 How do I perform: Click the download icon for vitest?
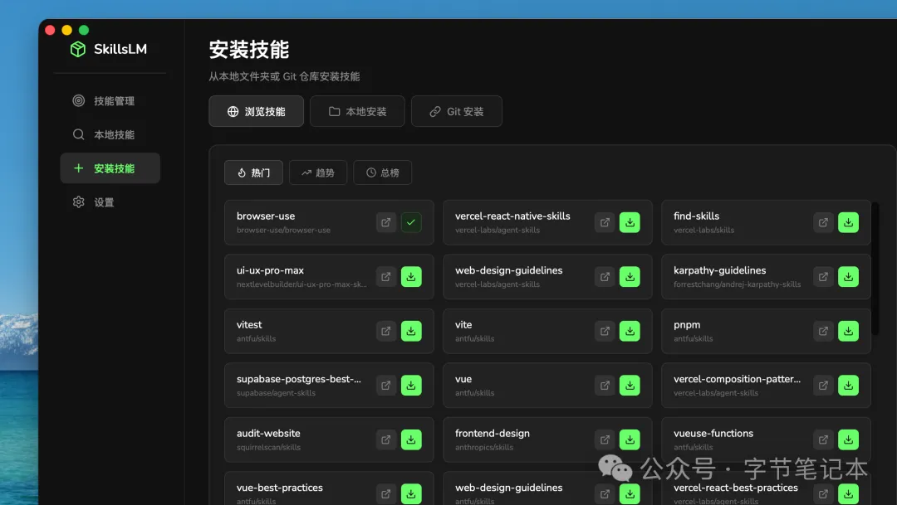[x=411, y=331]
